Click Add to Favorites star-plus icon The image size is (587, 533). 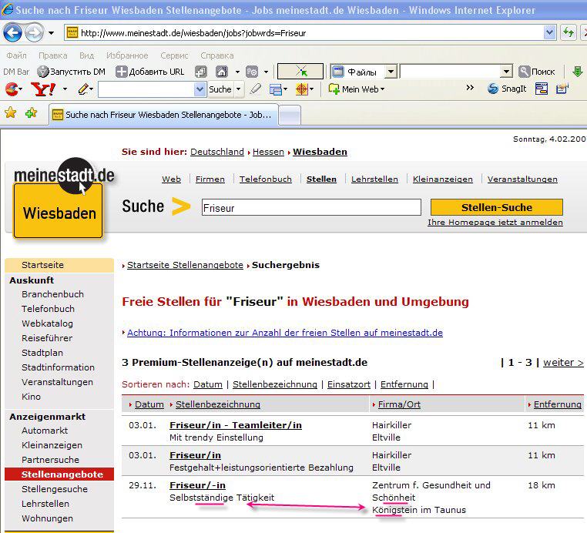(x=31, y=112)
